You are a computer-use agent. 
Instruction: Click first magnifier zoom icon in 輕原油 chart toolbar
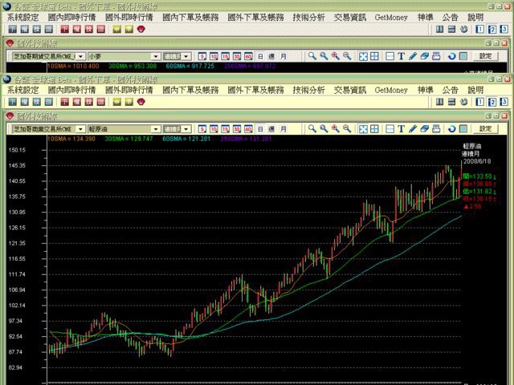point(312,128)
